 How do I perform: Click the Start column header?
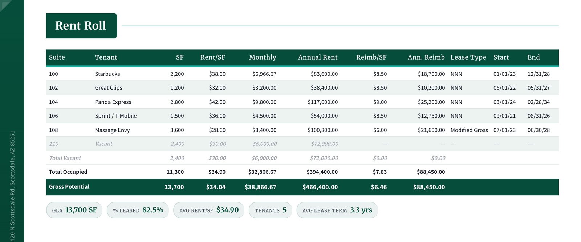coord(501,57)
